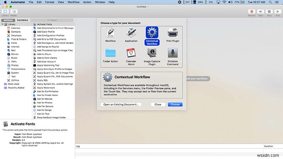The width and height of the screenshot is (283, 159).
Task: Select the Photos library category
Action: pos(15,65)
